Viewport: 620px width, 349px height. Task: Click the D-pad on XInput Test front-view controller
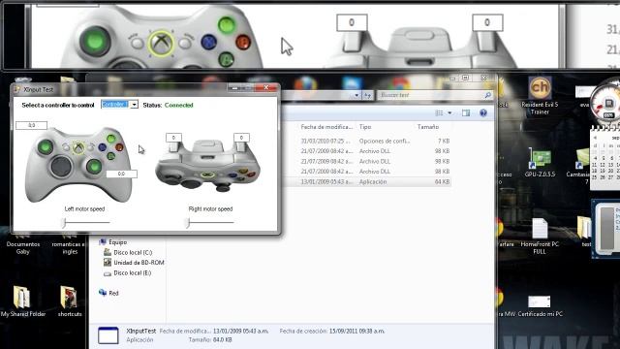pos(61,166)
